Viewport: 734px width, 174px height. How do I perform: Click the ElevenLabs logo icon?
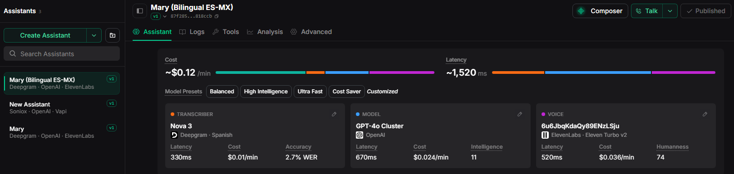545,135
